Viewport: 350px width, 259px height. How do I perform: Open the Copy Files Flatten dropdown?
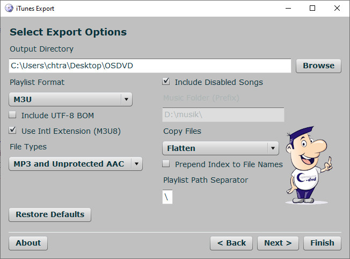pyautogui.click(x=220, y=148)
